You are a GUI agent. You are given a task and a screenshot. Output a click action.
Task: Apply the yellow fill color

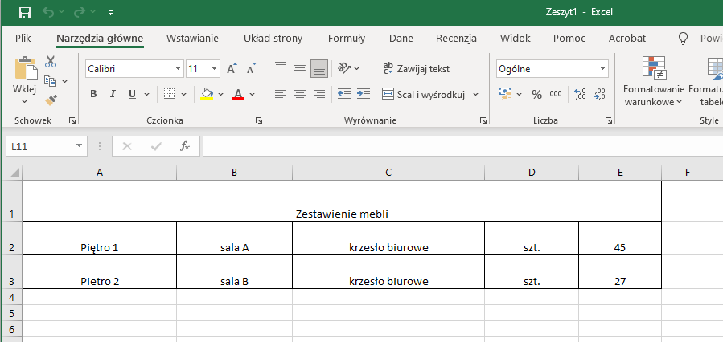pyautogui.click(x=207, y=94)
